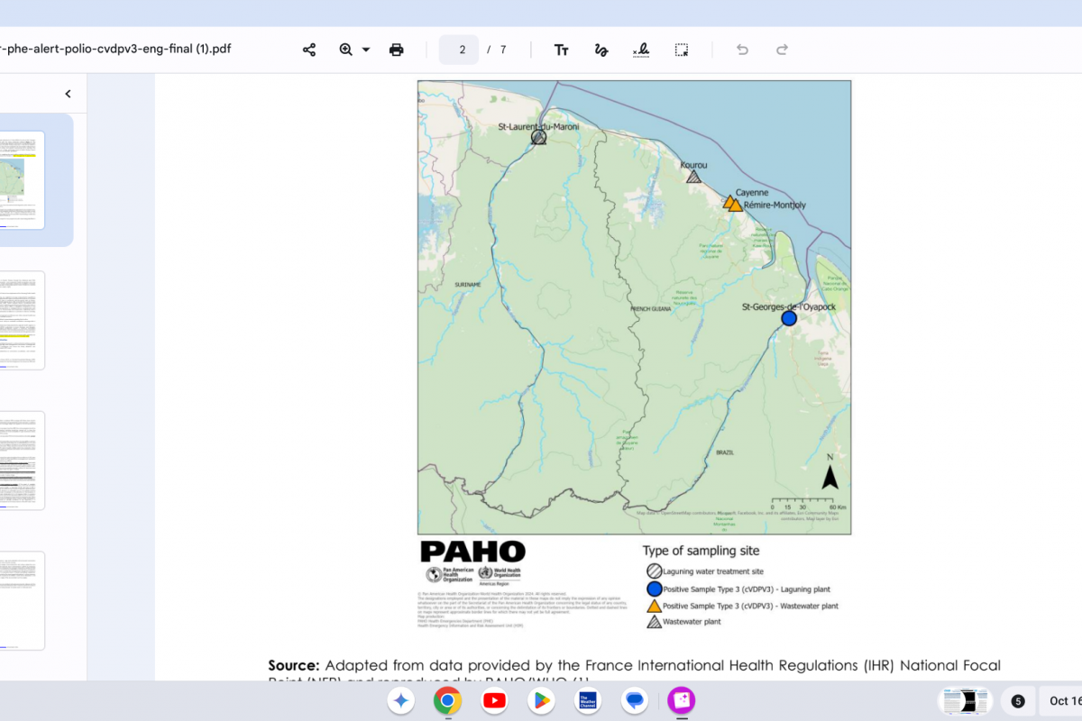Click the share icon in the toolbar
This screenshot has height=721, width=1082.
309,50
